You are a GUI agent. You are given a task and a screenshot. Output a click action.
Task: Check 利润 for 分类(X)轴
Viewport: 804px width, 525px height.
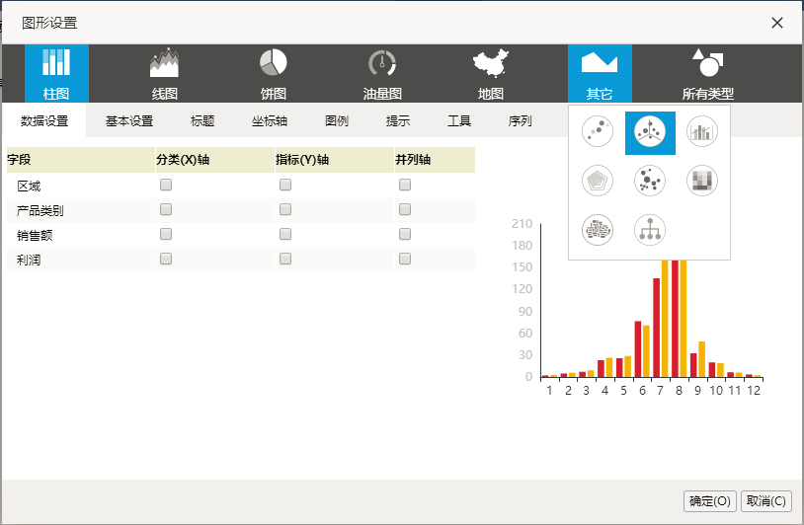coord(166,259)
